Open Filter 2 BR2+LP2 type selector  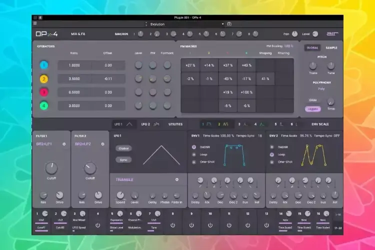tap(89, 144)
